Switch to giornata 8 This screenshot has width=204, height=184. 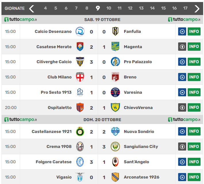87,8
